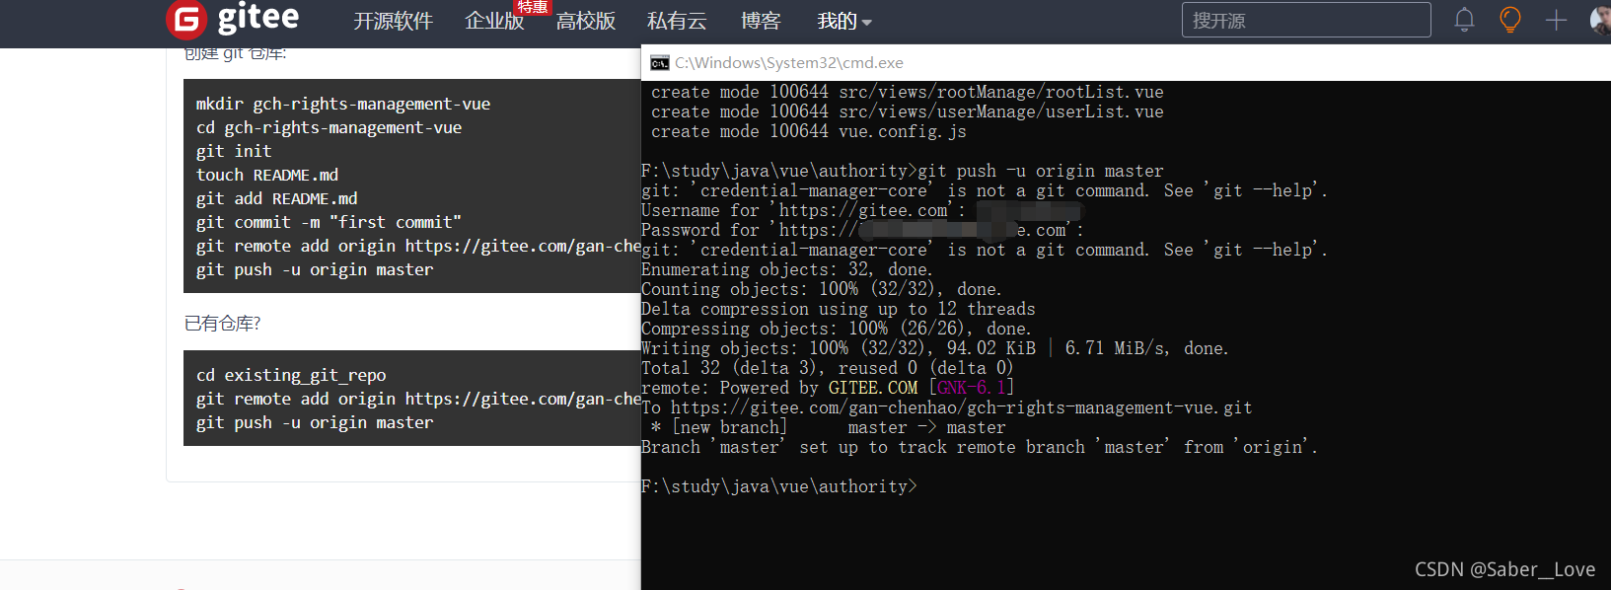The width and height of the screenshot is (1611, 590).
Task: Click the 'Branch master set up to track' line
Action: (x=980, y=447)
